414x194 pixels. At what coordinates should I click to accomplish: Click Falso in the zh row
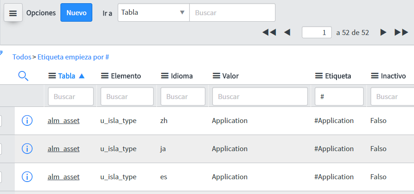pyautogui.click(x=378, y=121)
